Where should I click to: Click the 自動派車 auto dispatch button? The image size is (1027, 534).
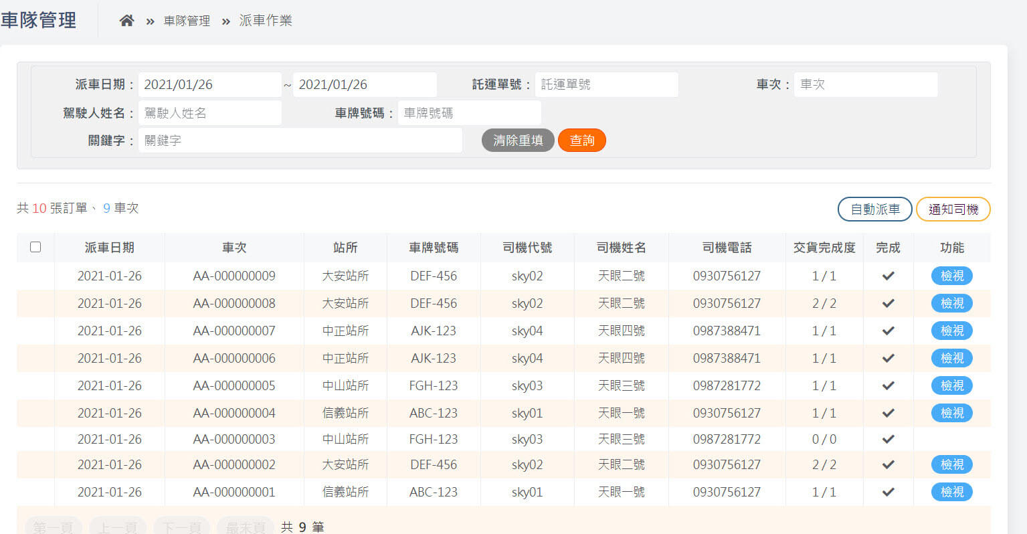click(x=874, y=209)
